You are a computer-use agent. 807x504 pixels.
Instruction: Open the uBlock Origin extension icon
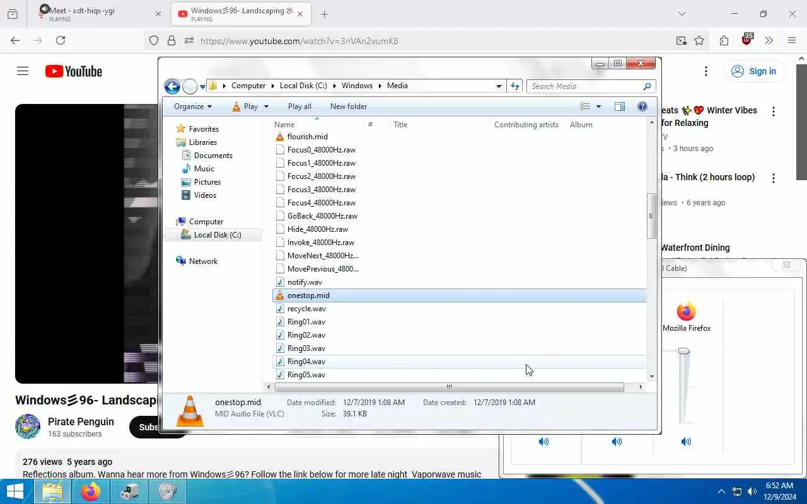pos(747,39)
